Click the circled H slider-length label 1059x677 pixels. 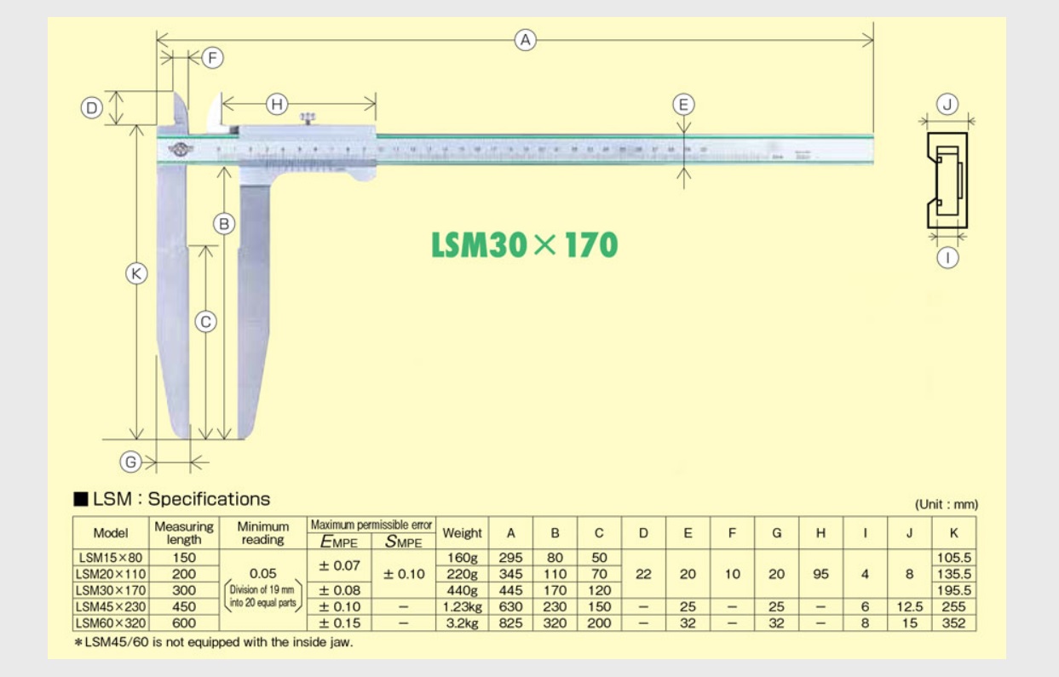click(x=277, y=104)
